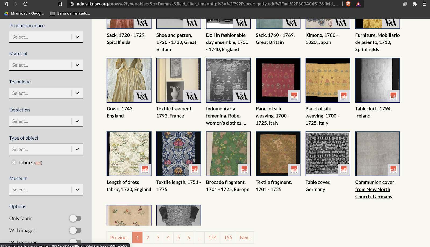430x247 pixels.
Task: Open the Gown, 1743, England thumbnail
Action: tap(129, 80)
